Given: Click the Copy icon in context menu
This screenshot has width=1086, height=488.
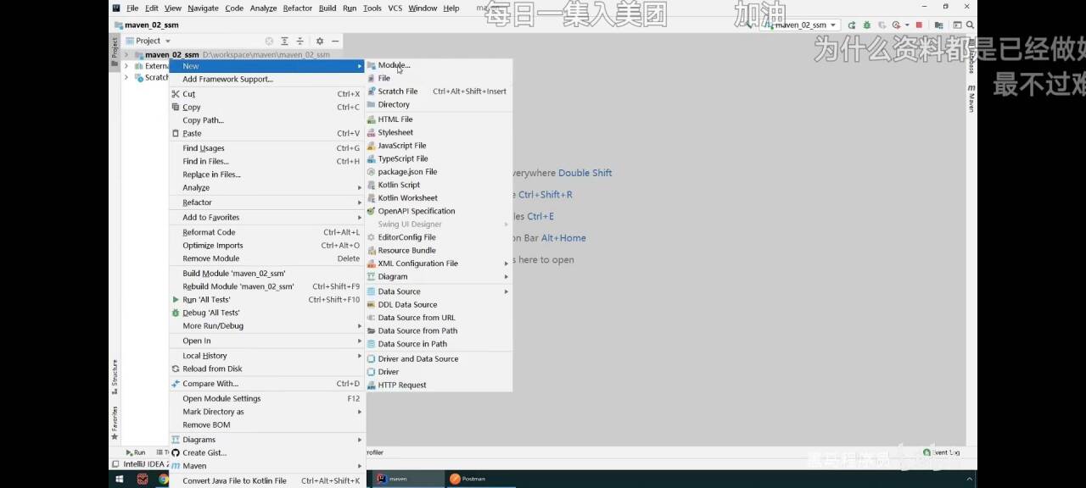Looking at the screenshot, I should tap(176, 108).
